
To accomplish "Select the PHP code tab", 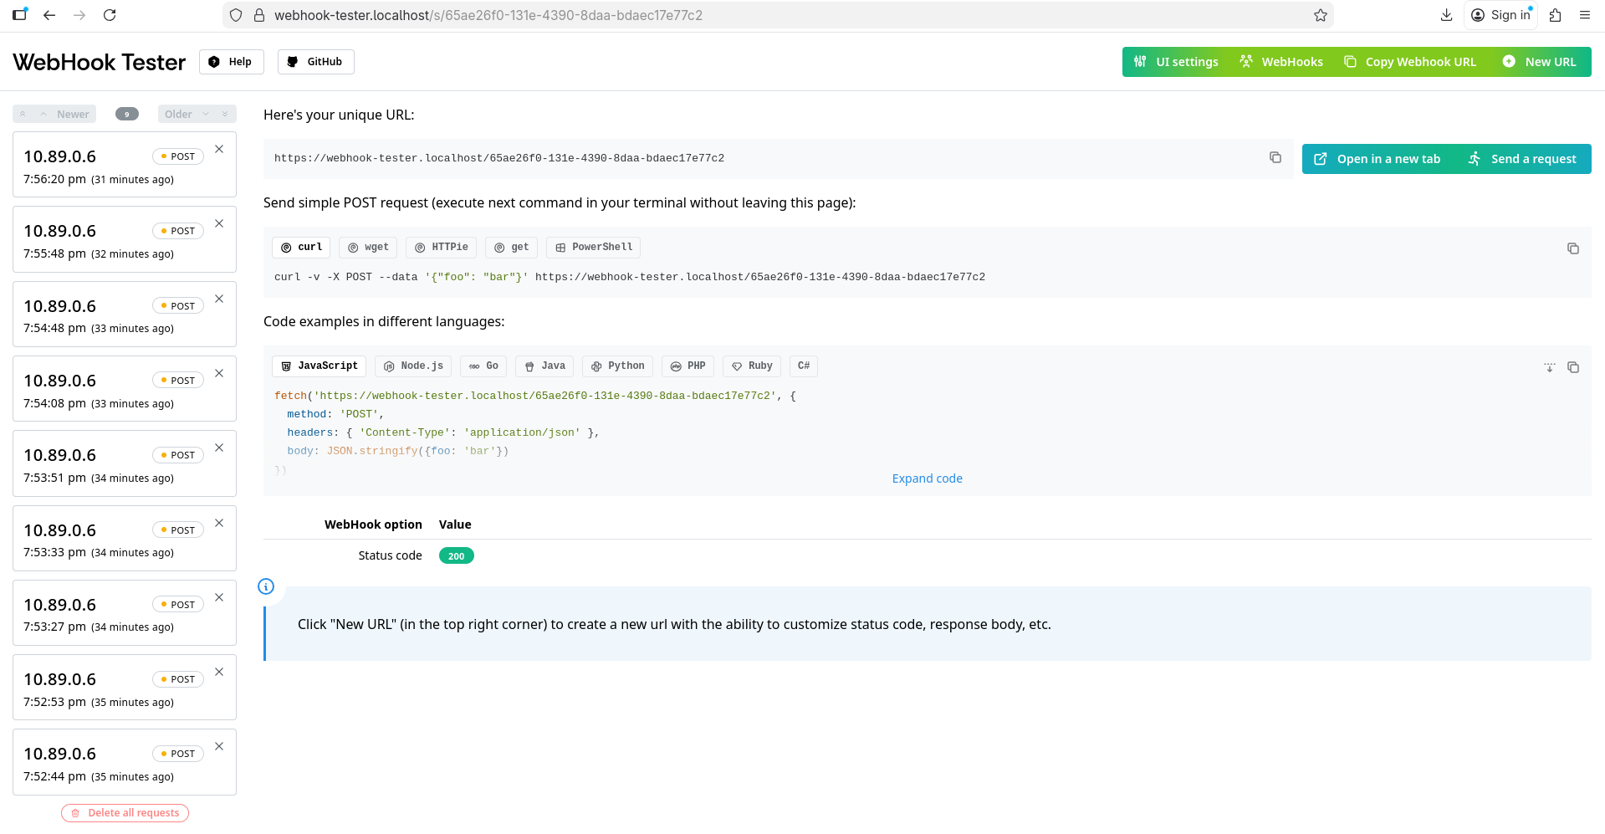I will 687,366.
